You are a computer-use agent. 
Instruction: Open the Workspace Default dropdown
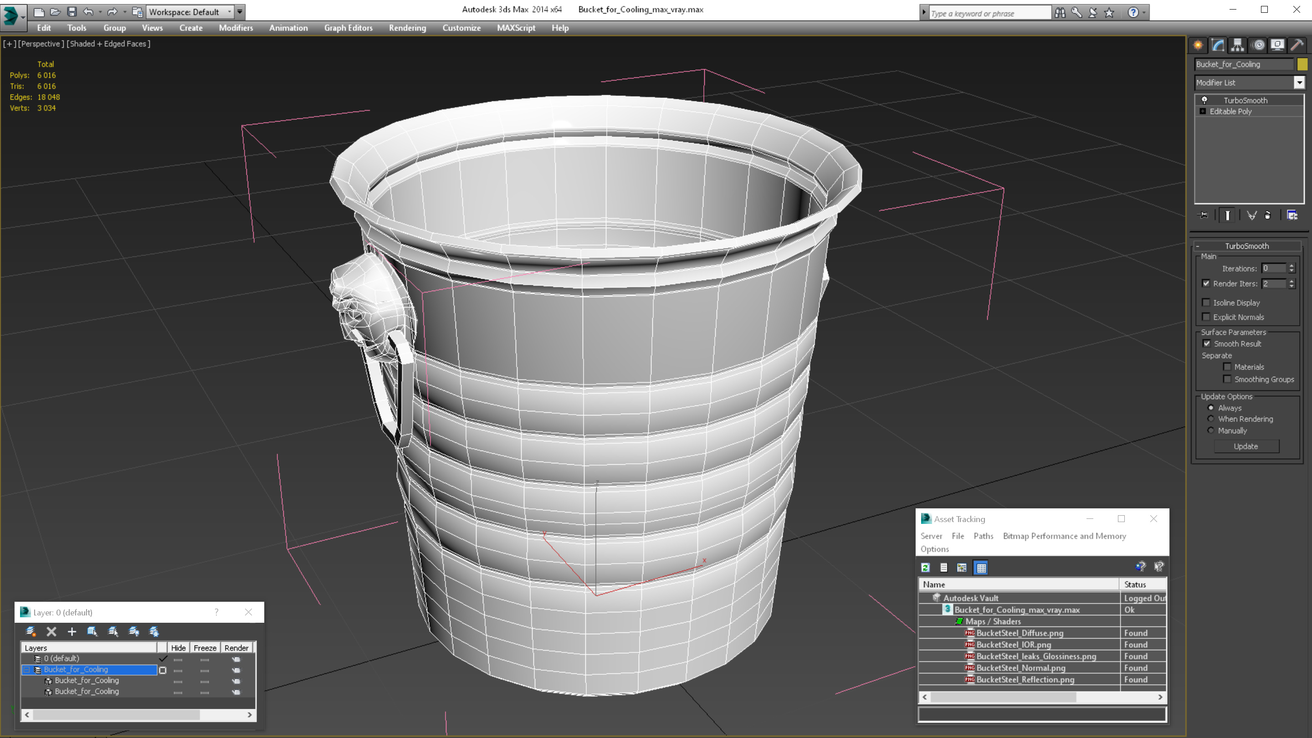point(190,12)
